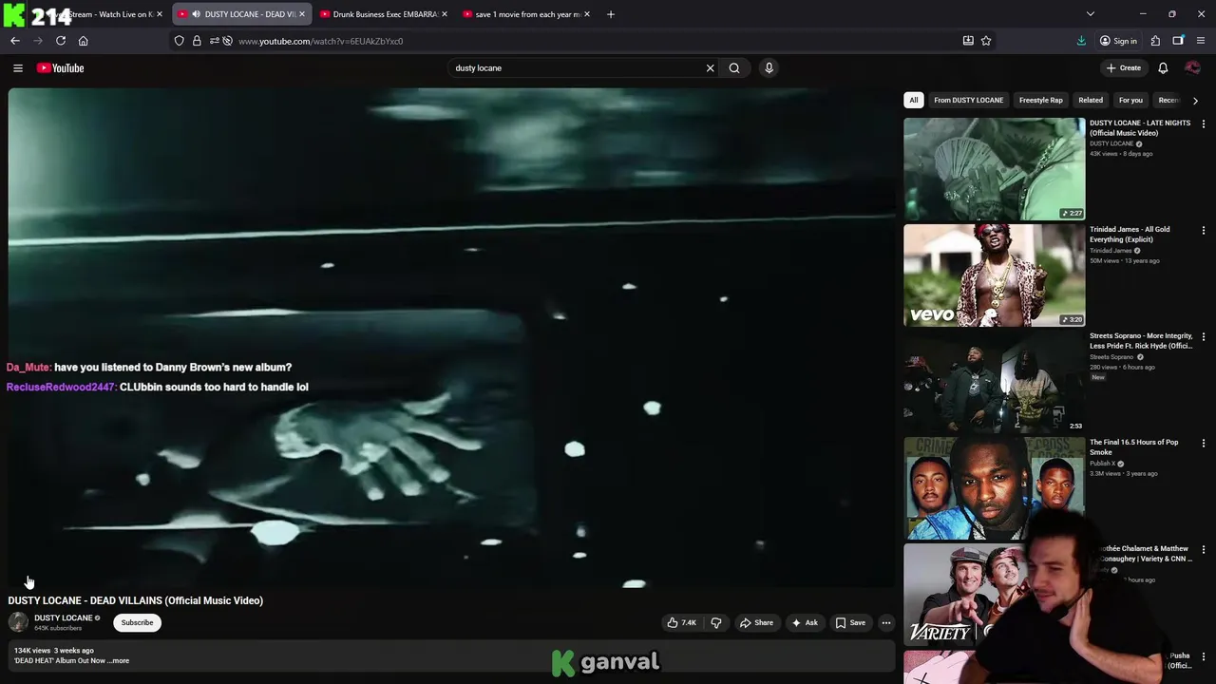Clear the search box with the X icon
Image resolution: width=1216 pixels, height=684 pixels.
(710, 67)
